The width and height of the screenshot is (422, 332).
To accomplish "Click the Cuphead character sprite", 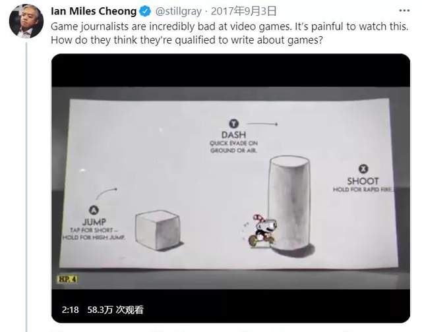I will 262,231.
